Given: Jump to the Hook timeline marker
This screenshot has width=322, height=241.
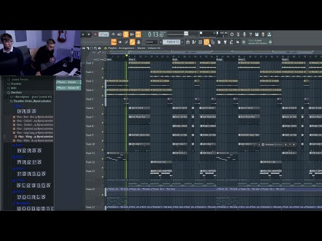Looking at the screenshot, I should click(x=175, y=60).
